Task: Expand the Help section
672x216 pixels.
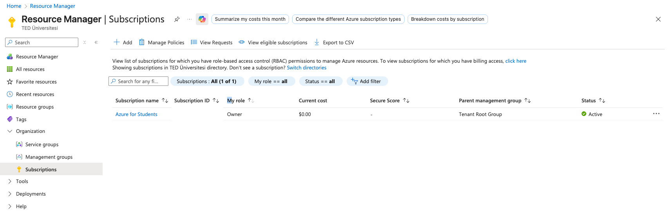Action: tap(10, 207)
